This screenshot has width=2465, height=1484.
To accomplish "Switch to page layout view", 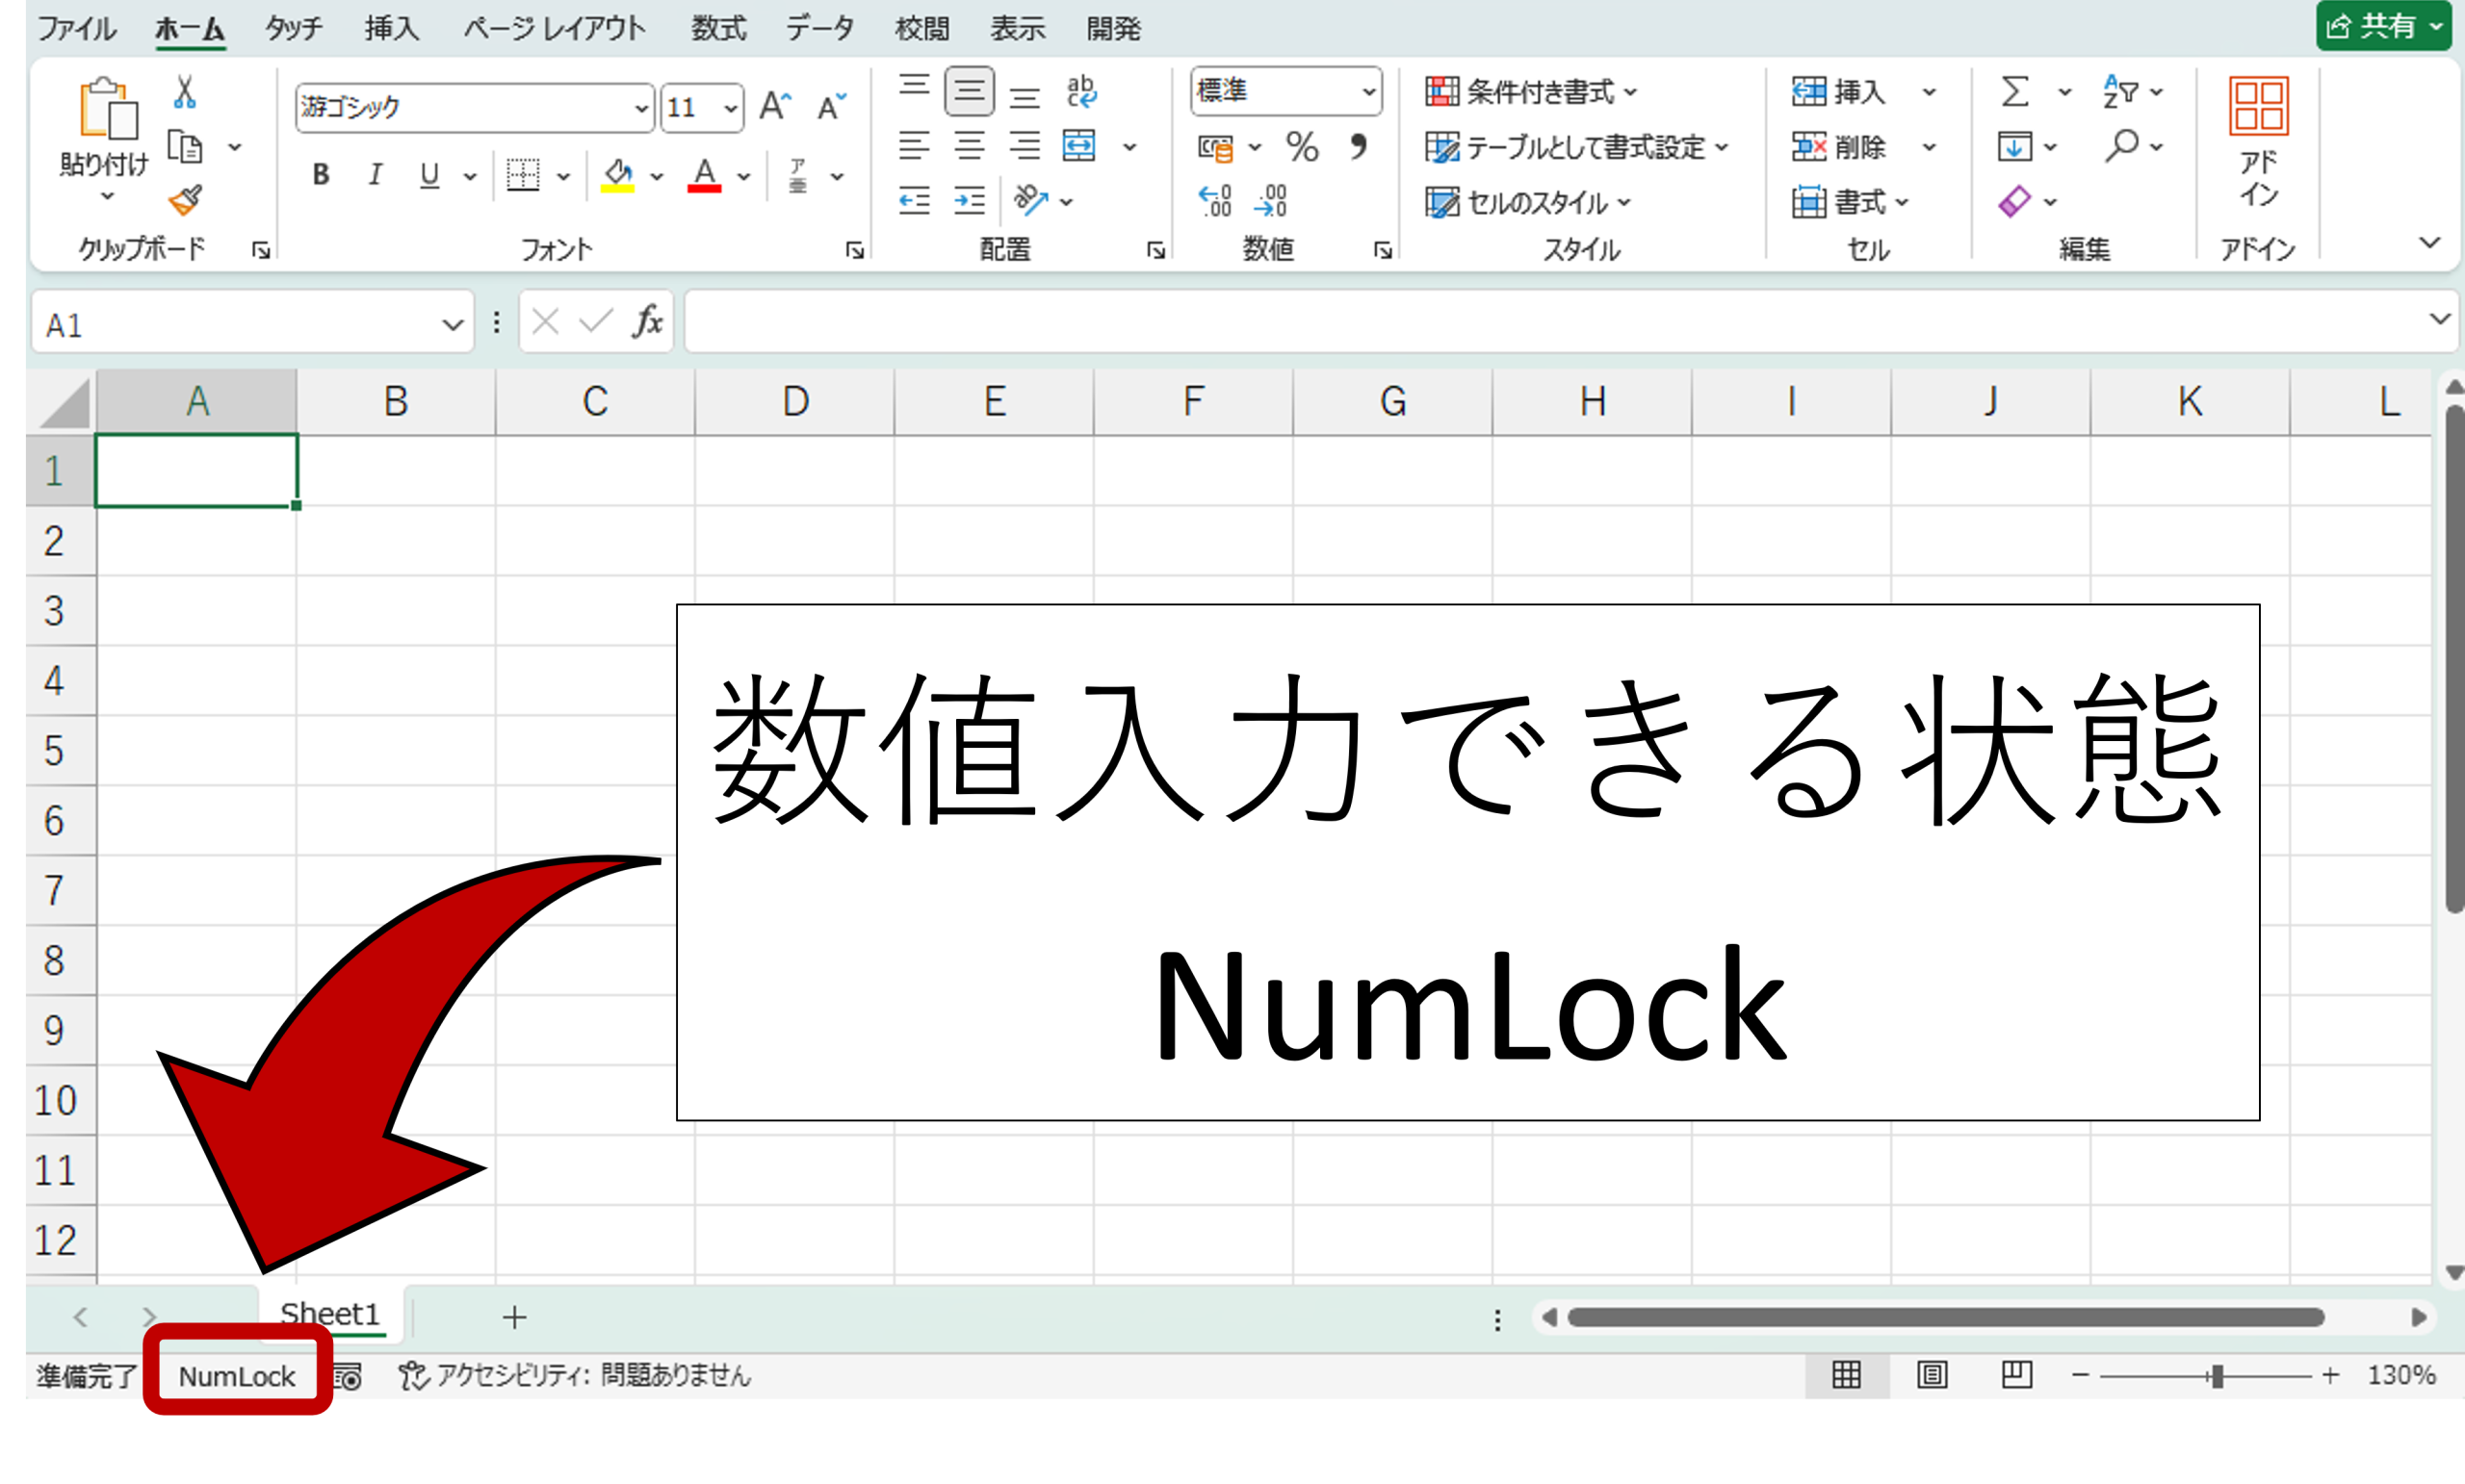I will click(x=1931, y=1375).
